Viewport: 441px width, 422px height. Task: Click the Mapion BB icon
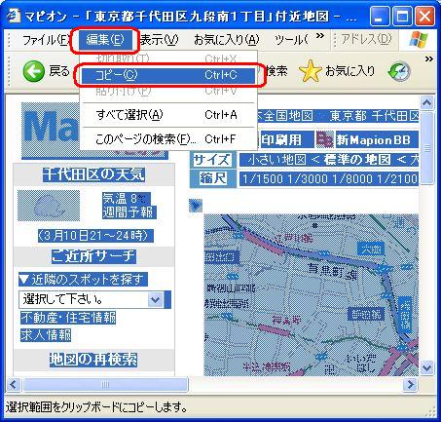pyautogui.click(x=325, y=139)
